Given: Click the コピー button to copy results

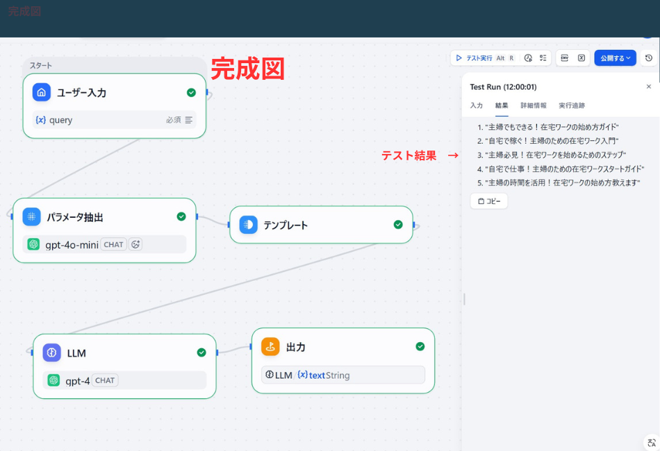Looking at the screenshot, I should (488, 201).
